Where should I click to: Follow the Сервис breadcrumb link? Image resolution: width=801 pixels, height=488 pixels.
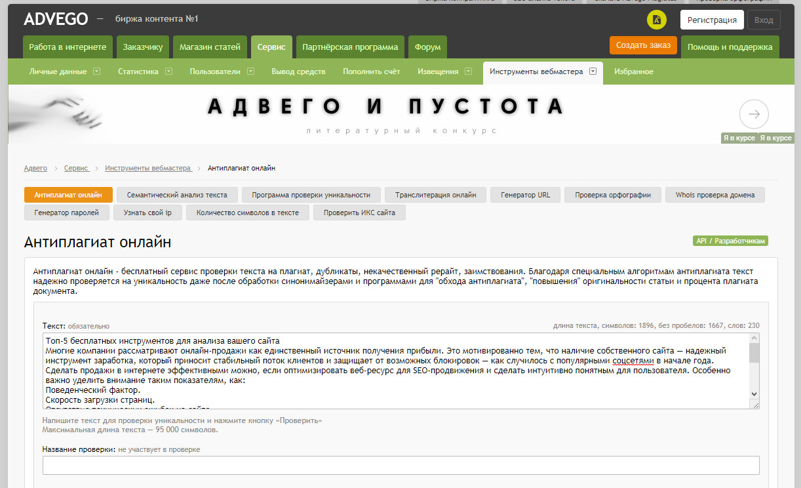pos(76,169)
